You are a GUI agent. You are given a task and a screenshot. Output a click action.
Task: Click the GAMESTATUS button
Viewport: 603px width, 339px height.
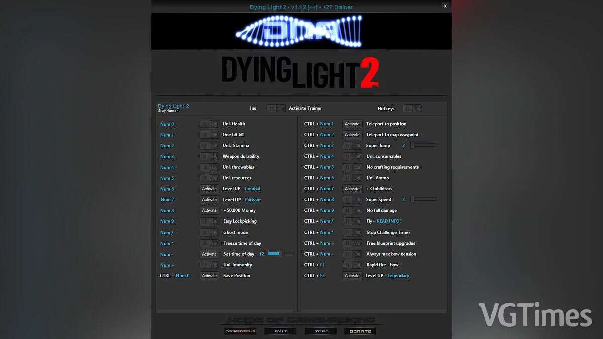point(240,331)
